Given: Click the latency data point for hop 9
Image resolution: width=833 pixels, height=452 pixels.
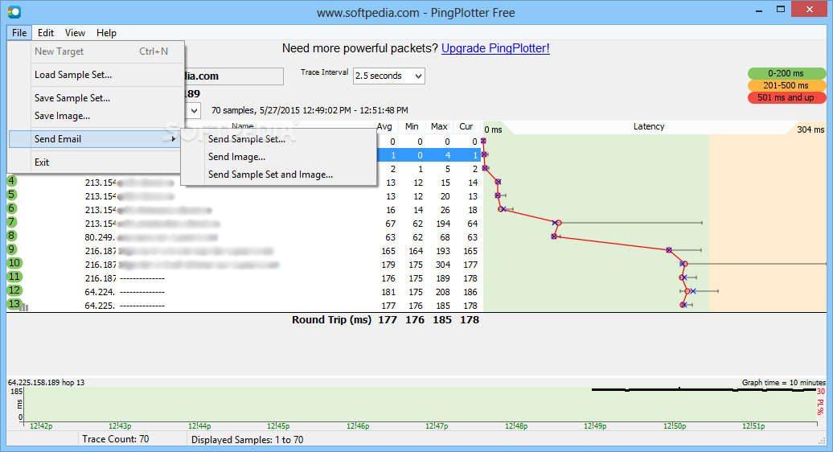Looking at the screenshot, I should pos(669,249).
